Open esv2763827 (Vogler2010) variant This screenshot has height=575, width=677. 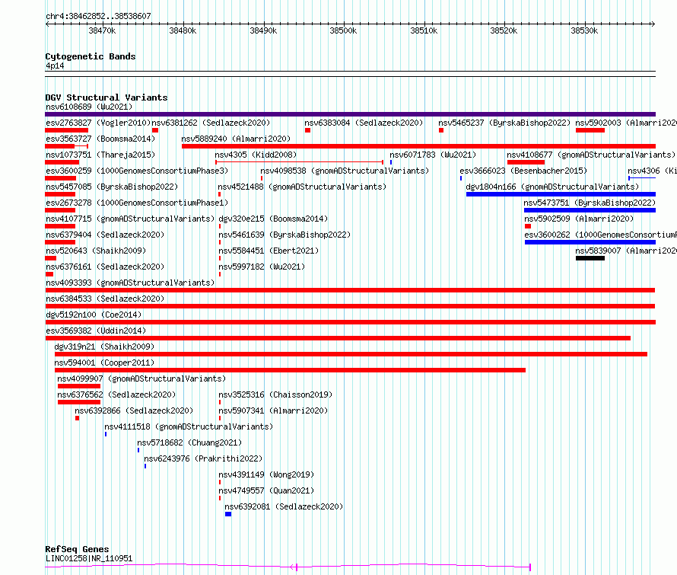[98, 123]
